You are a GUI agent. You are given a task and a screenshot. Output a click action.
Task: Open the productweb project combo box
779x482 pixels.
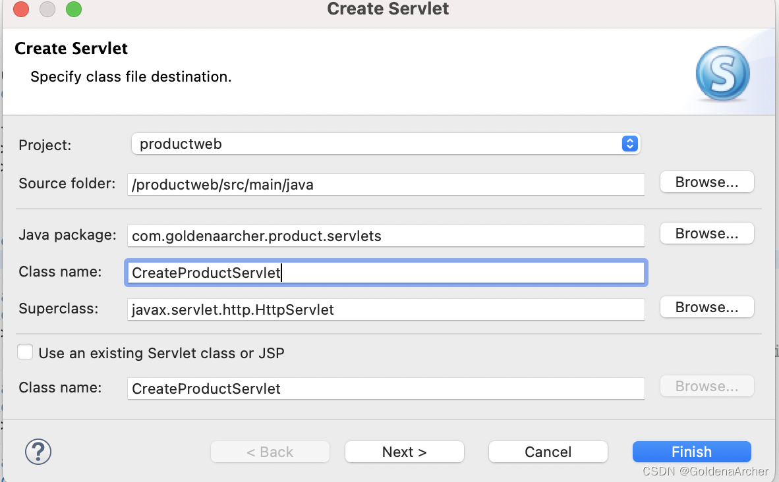(x=386, y=144)
